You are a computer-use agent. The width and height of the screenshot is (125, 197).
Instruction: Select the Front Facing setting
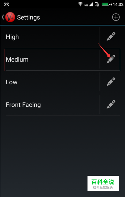pyautogui.click(x=52, y=105)
